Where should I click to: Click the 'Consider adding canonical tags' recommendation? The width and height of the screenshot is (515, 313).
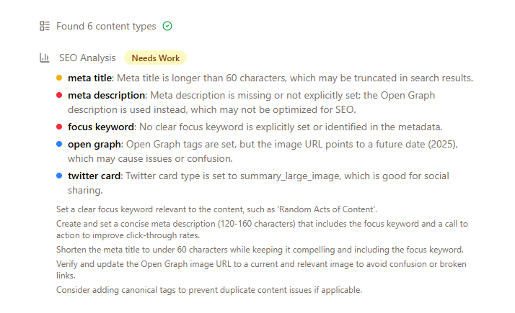209,290
